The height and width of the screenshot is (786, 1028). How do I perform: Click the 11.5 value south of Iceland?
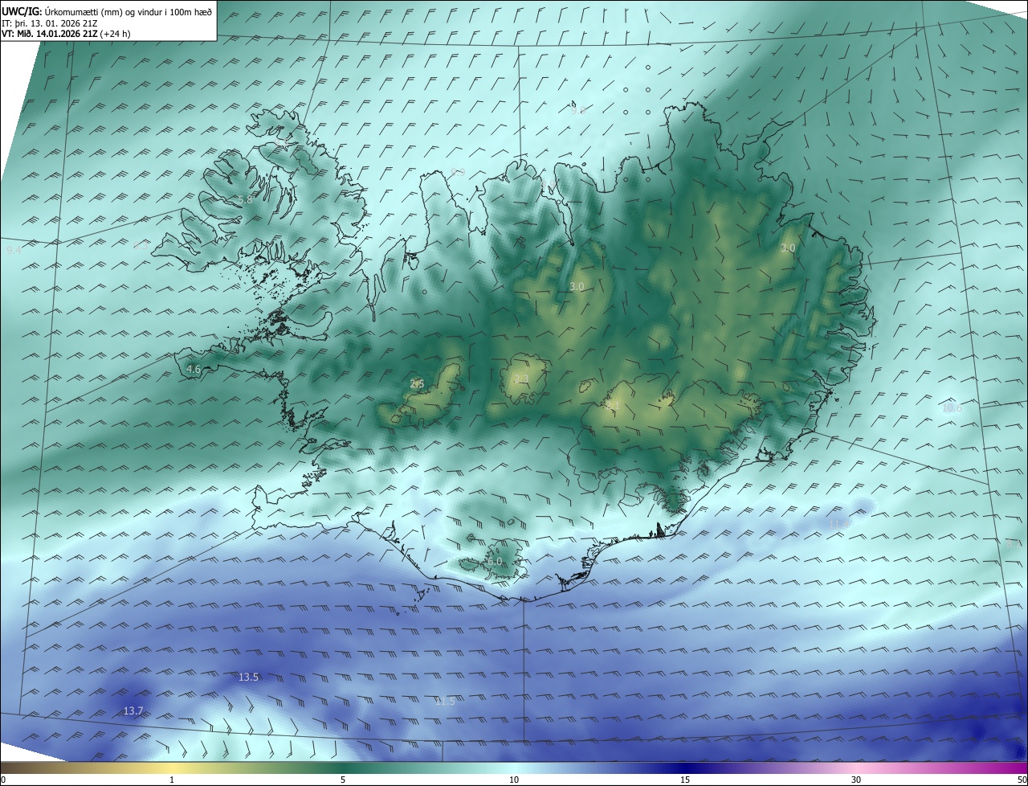point(445,702)
